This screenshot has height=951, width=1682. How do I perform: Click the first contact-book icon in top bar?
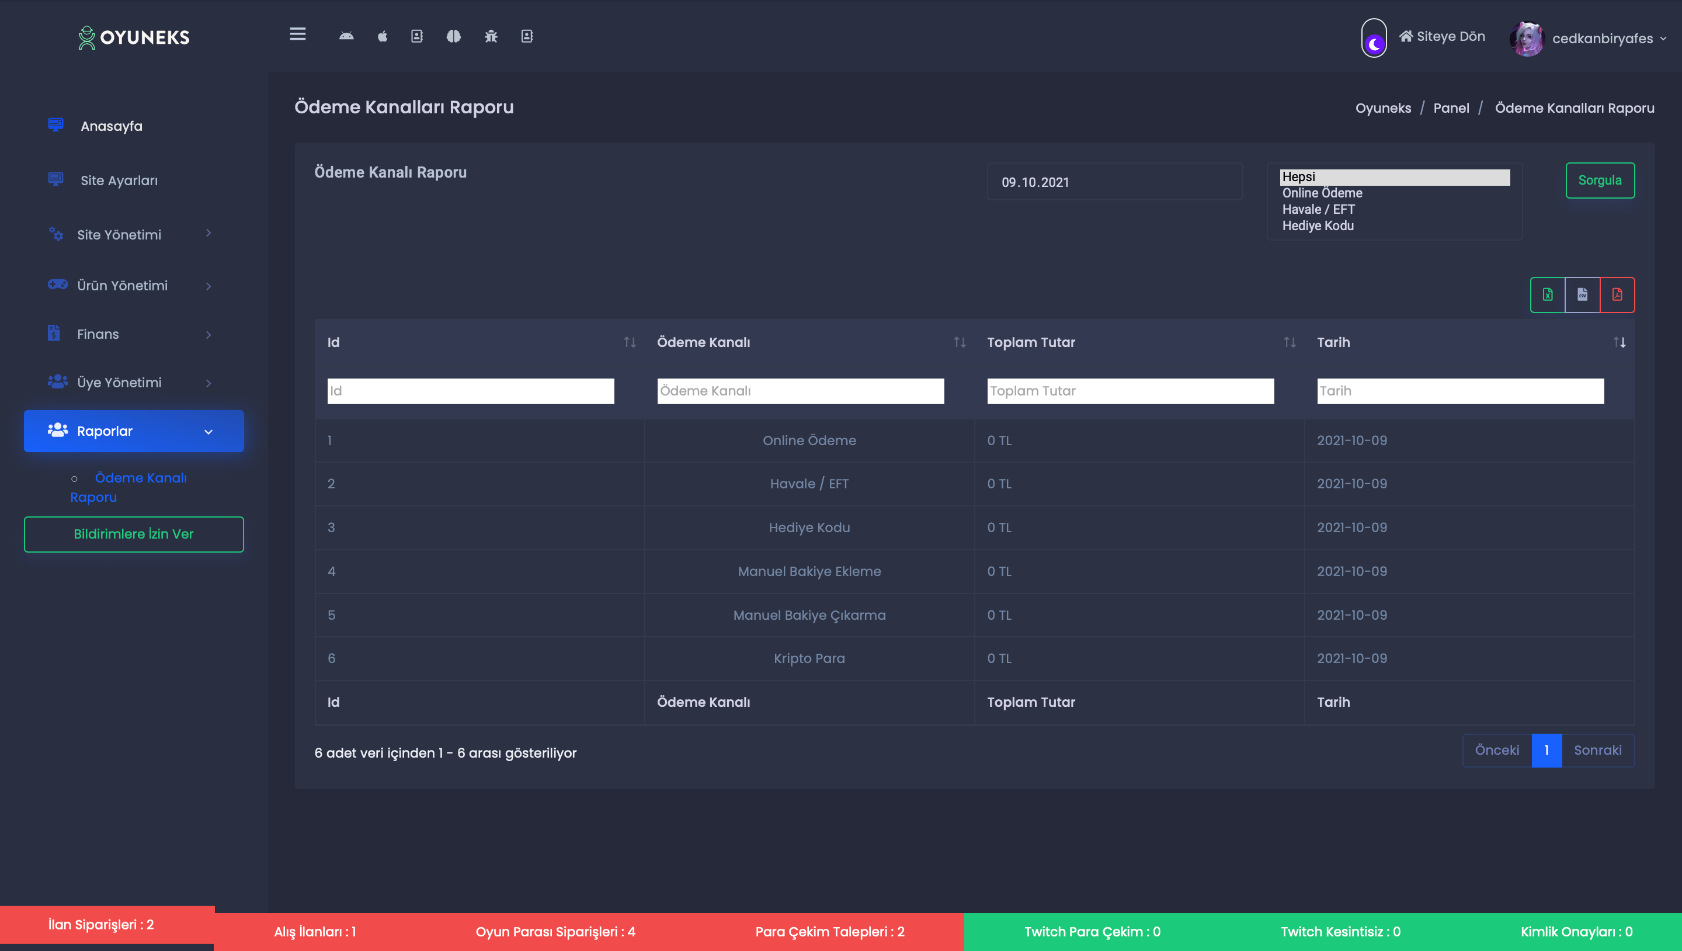click(416, 37)
